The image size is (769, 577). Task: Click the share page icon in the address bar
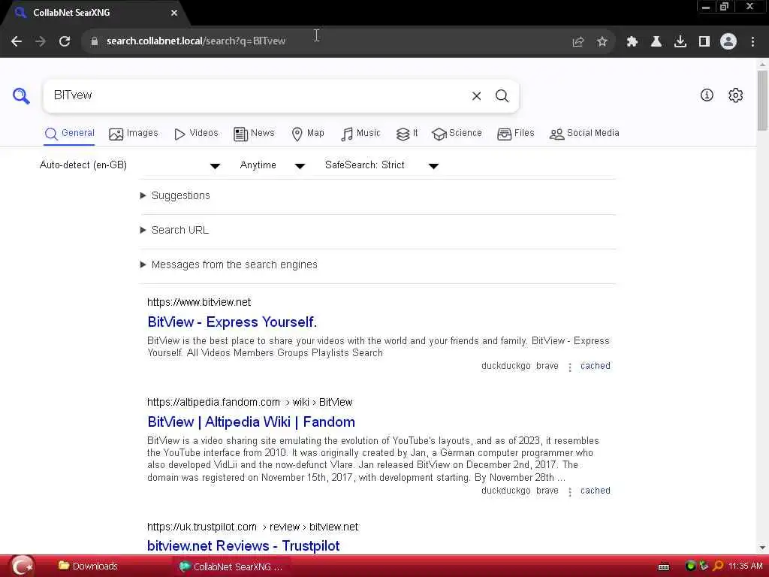578,42
